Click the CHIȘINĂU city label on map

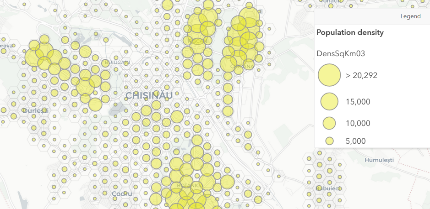click(x=149, y=96)
